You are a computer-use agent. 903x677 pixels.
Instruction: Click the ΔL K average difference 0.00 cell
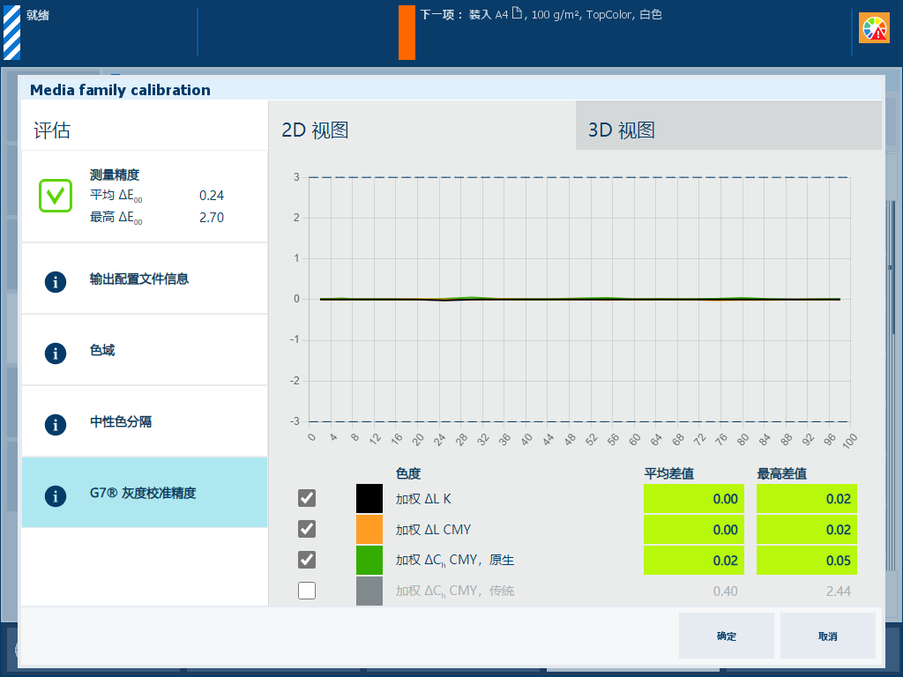pyautogui.click(x=693, y=499)
